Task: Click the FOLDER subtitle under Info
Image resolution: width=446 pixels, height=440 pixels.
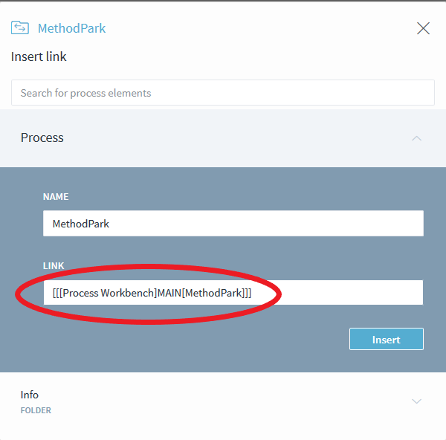Action: point(36,410)
